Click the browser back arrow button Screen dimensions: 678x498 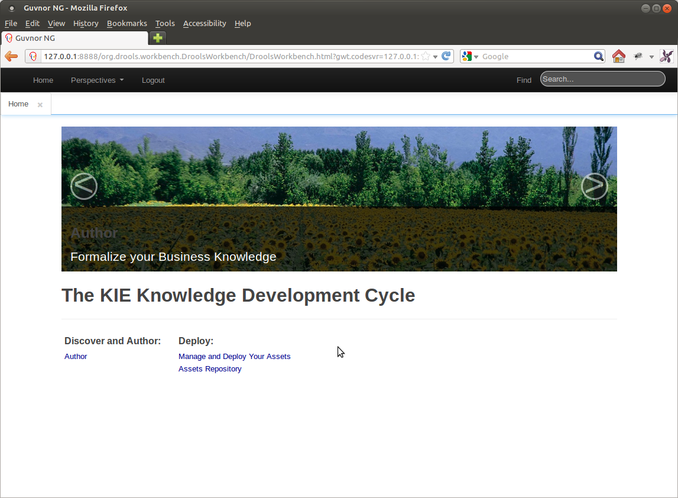pyautogui.click(x=11, y=56)
